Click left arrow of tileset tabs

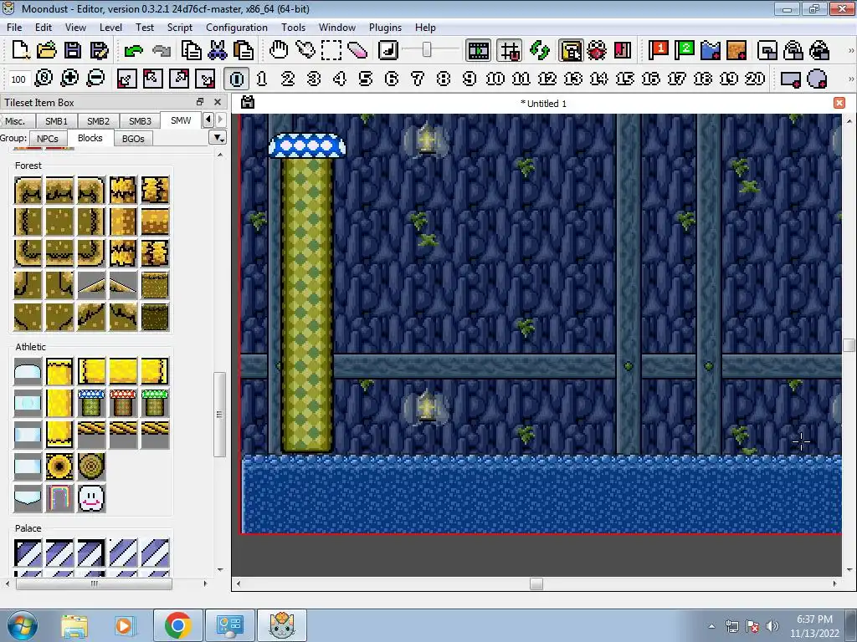[208, 120]
